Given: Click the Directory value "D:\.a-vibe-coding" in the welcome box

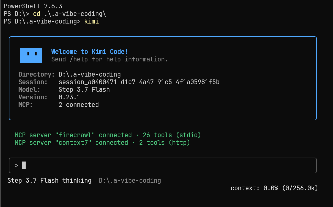Looking at the screenshot, I should coord(90,74).
